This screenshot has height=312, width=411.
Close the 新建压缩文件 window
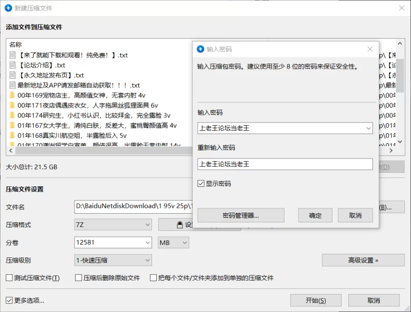402,8
